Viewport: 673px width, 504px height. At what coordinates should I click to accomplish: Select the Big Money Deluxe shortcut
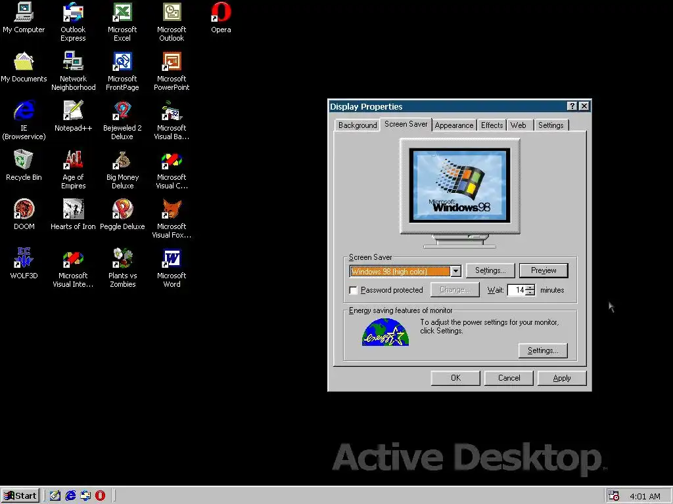(122, 169)
